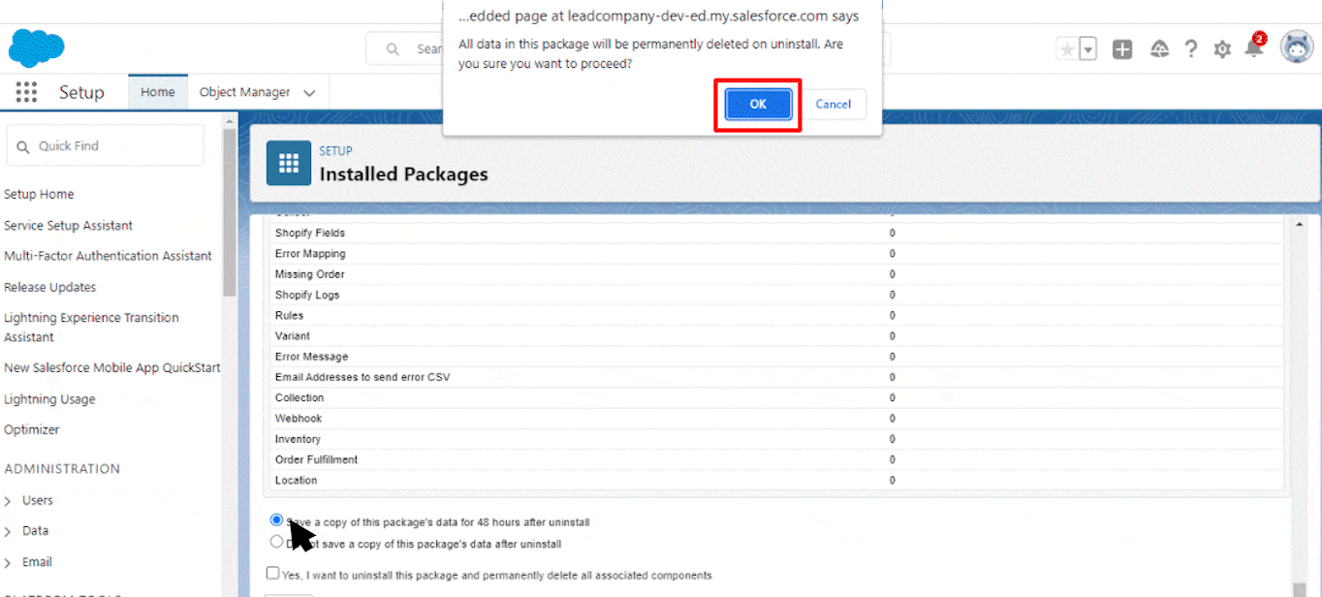
Task: Select save a copy for 48 hours option
Action: coord(277,520)
